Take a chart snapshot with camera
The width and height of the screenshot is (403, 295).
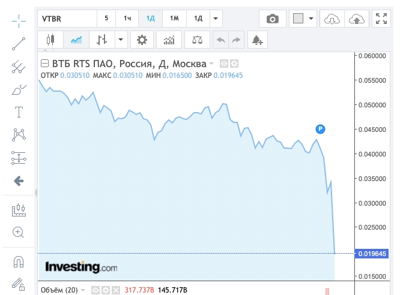[x=273, y=19]
